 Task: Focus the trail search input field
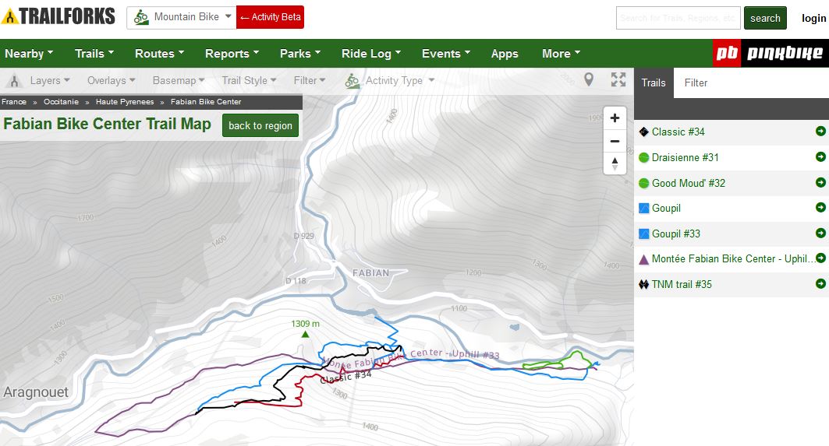[678, 18]
